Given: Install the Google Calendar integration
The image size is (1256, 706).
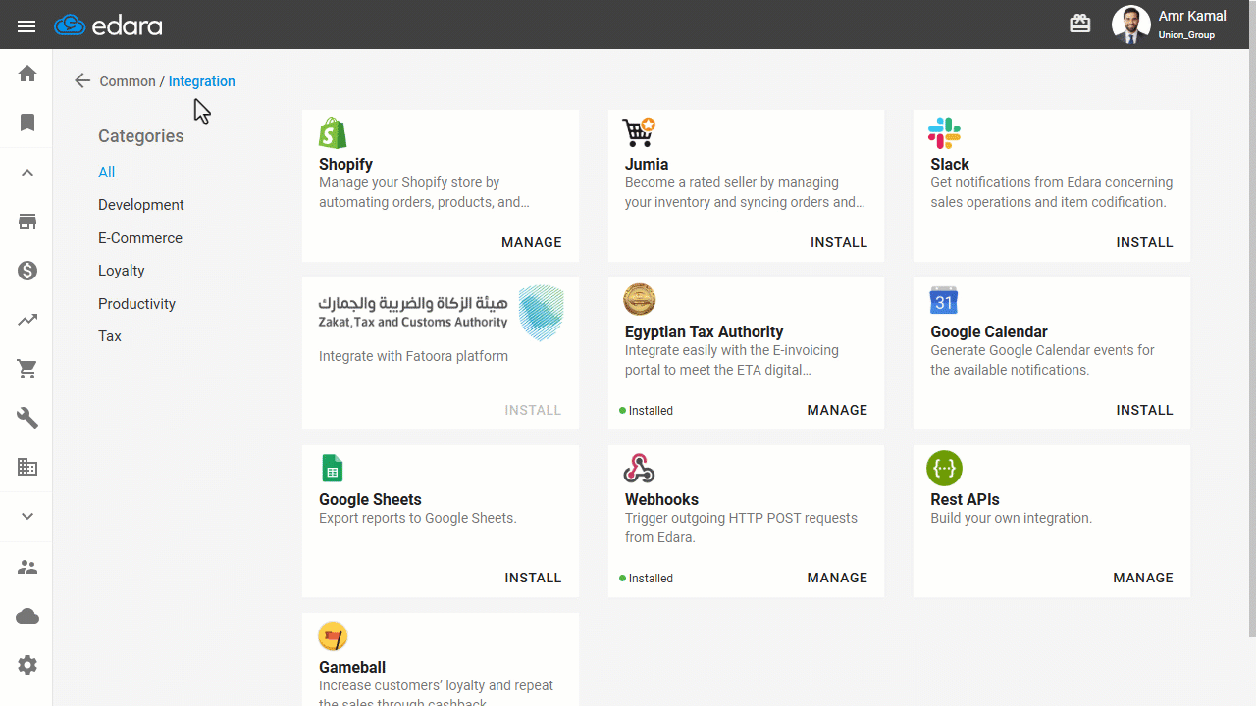Looking at the screenshot, I should (1145, 410).
